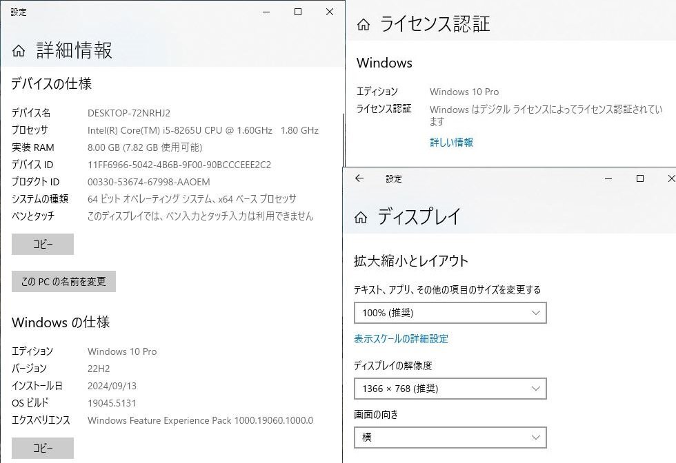Click the ディスプレイの解像度 label
This screenshot has width=676, height=463.
tap(392, 366)
